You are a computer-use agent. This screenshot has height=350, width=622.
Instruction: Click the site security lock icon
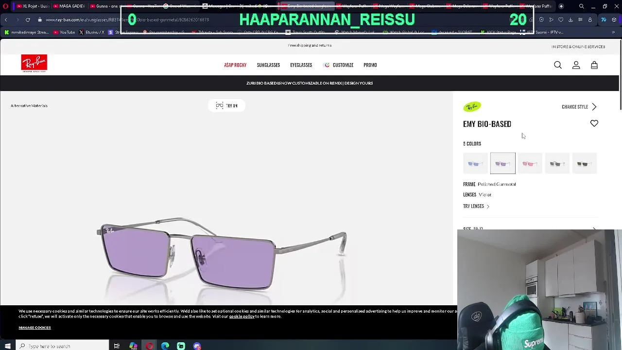point(40,20)
